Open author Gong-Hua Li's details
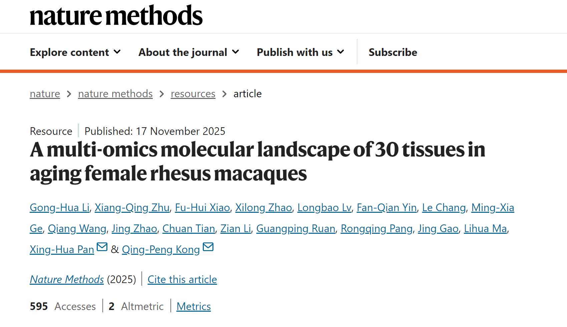 (x=60, y=208)
